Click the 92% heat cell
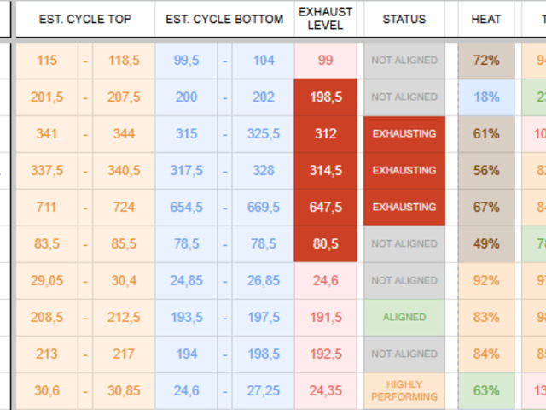The height and width of the screenshot is (410, 546). (x=486, y=281)
